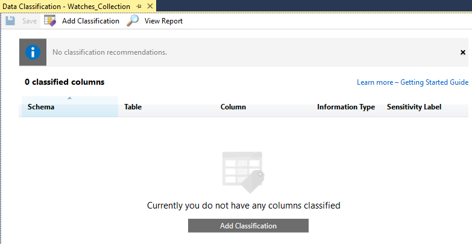Click the Save floppy disk icon
This screenshot has height=244, width=472.
10,20
